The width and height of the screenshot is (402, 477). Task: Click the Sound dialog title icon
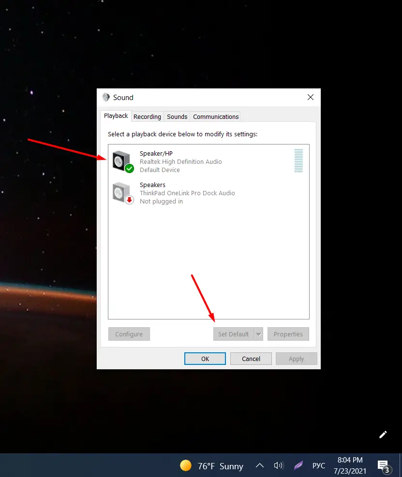106,97
